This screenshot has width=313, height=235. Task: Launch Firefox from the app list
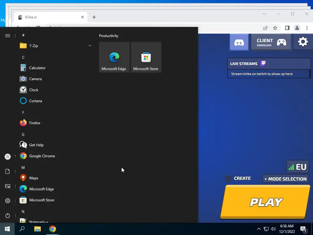pos(56,123)
